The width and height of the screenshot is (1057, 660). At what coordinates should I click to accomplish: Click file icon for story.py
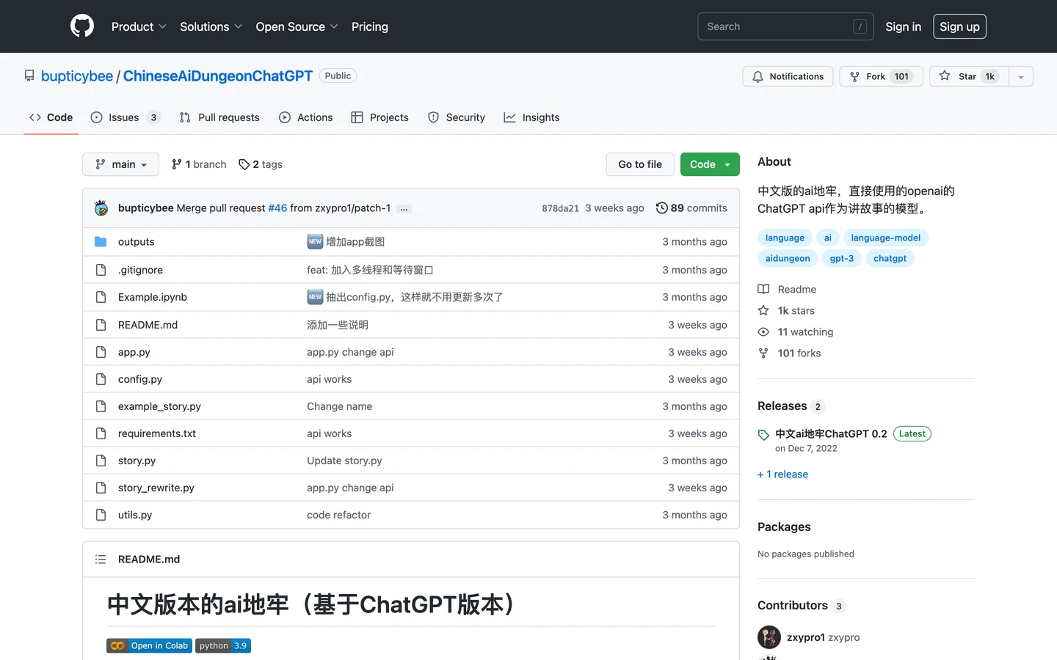coord(101,461)
